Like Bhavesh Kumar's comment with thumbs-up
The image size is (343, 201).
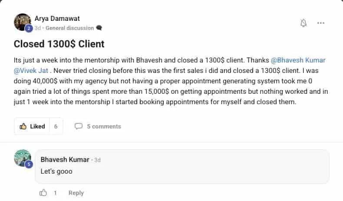pyautogui.click(x=43, y=193)
